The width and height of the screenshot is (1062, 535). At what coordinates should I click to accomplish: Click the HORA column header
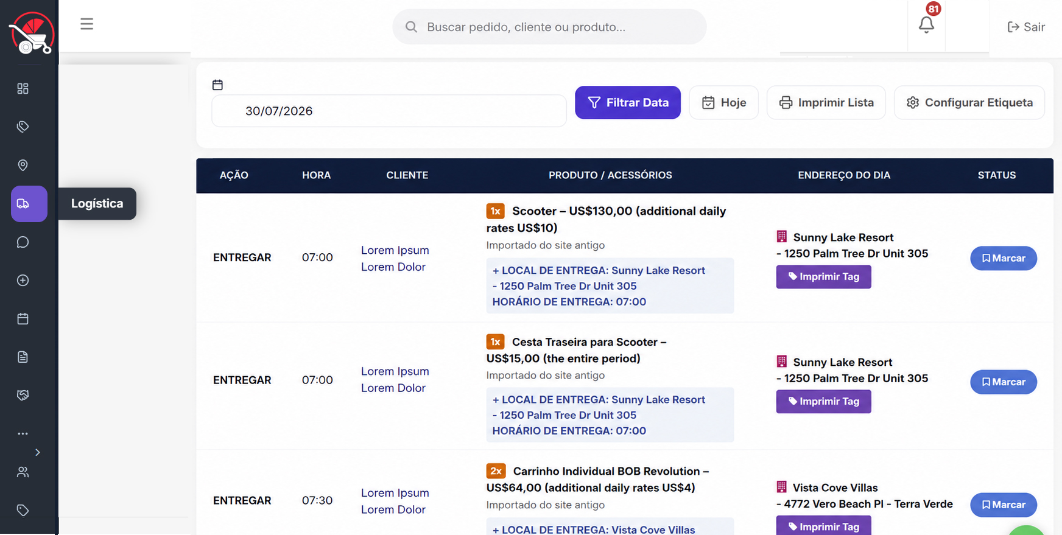coord(317,175)
